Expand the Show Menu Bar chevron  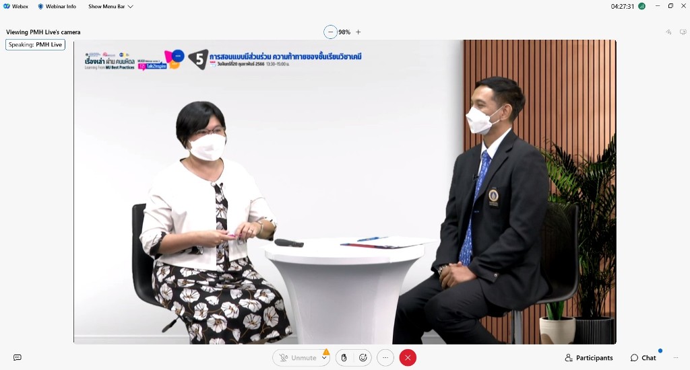[131, 7]
